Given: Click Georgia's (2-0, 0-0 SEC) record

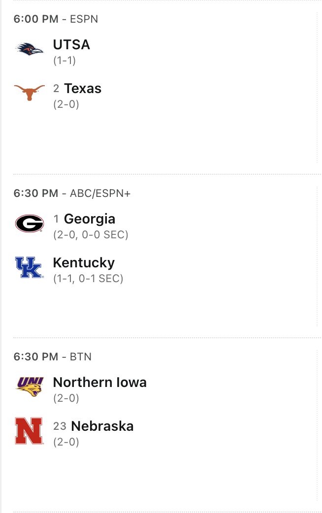Looking at the screenshot, I should click(91, 235).
